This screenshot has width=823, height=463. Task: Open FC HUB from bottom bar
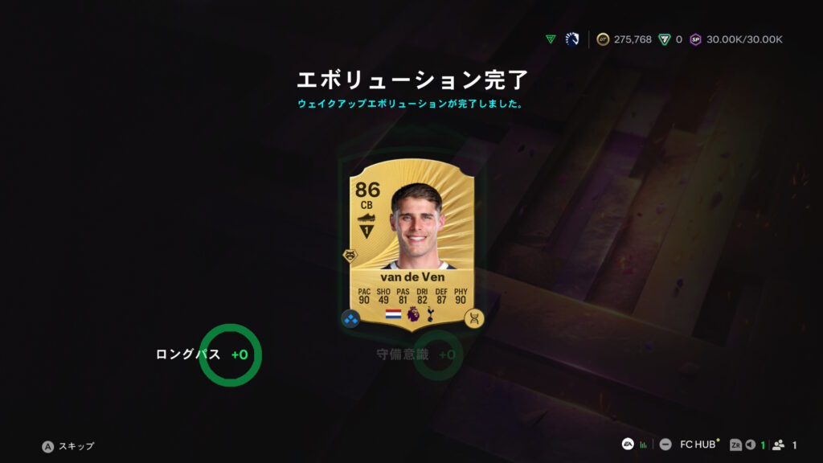698,445
